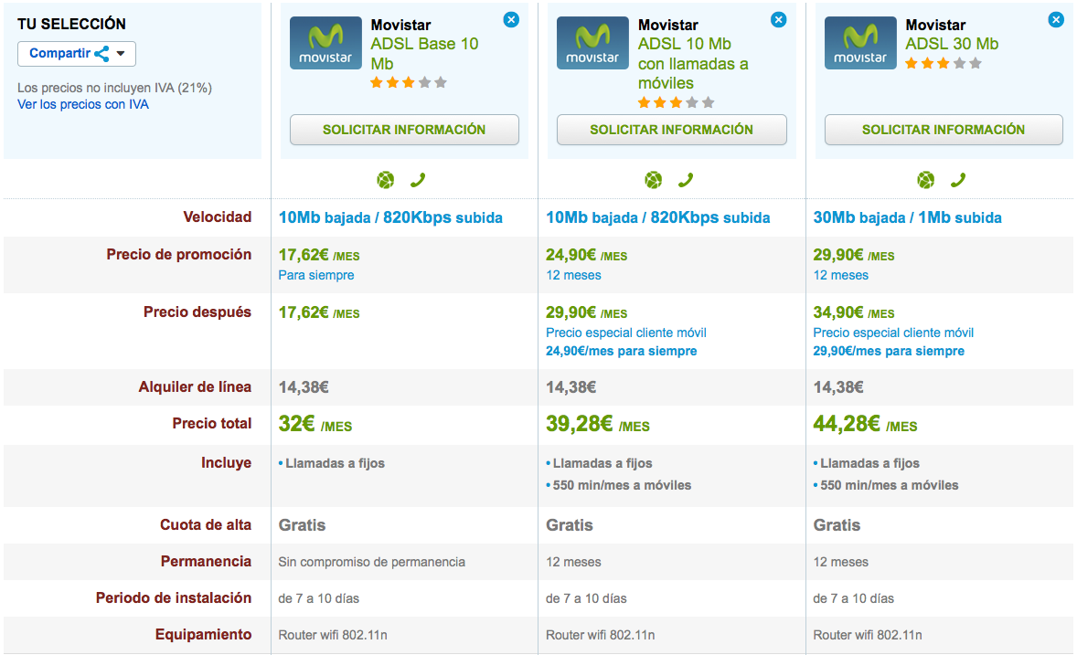Click phone icon under ADSL Base 10 Mb
Screen dimensions: 1077x655
[418, 180]
